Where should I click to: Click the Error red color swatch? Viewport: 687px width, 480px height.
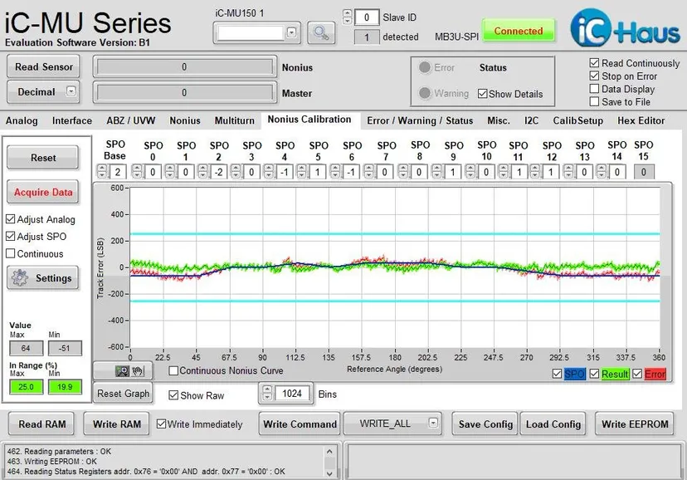coord(655,374)
